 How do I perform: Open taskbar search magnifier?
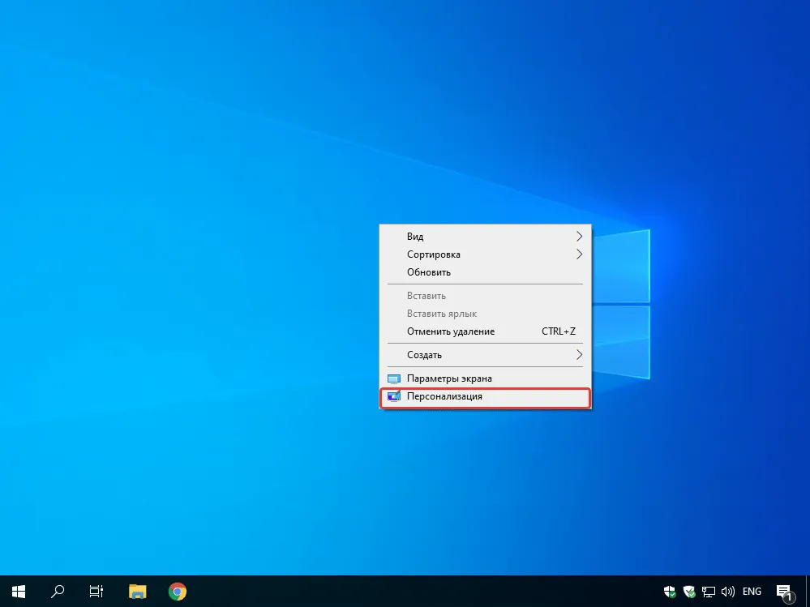click(x=58, y=591)
